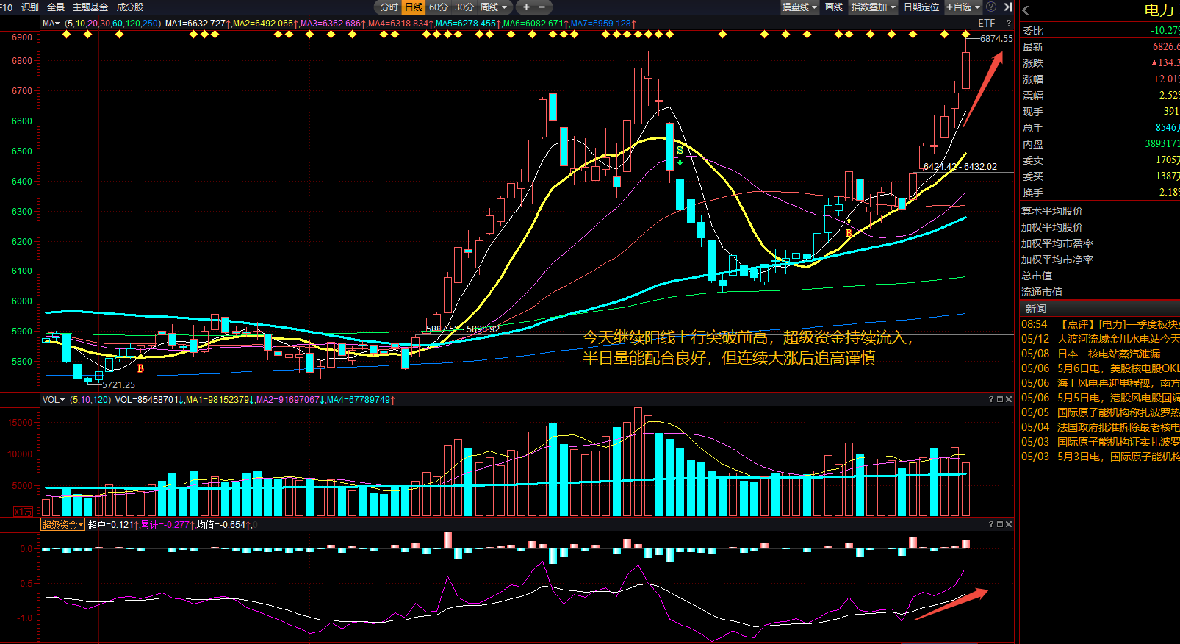Click MA parameters (5,10,20,30,60,120,250)
This screenshot has height=644, width=1180.
click(112, 24)
